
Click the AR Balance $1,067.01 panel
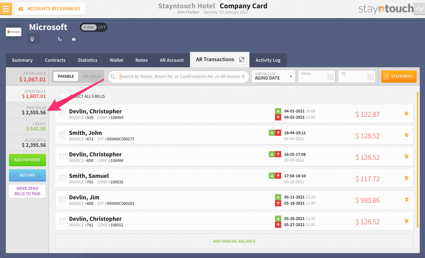(27, 76)
